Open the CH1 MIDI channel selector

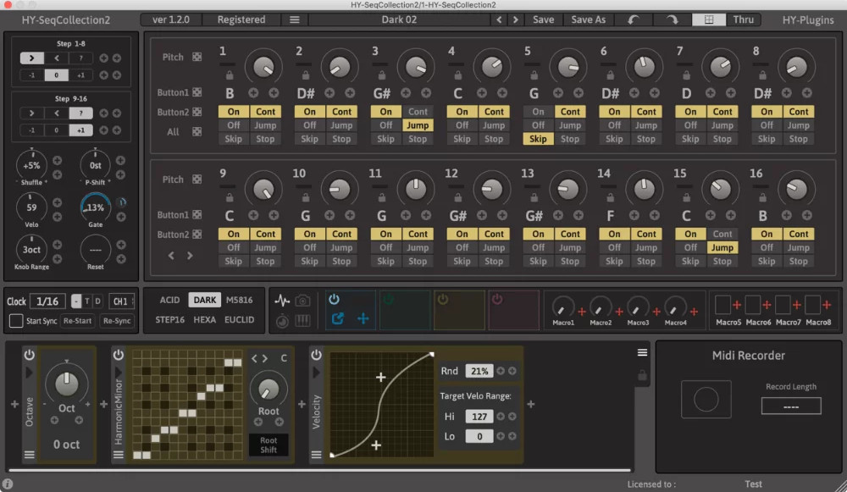(x=122, y=301)
